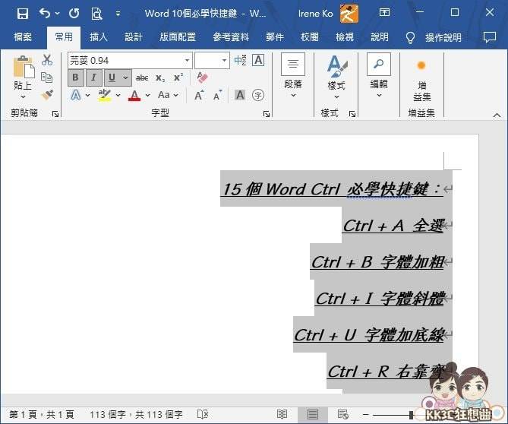Screen dimensions: 508x424
Task: Click page count 第 1 頁，共 1 頁
Action: point(42,415)
